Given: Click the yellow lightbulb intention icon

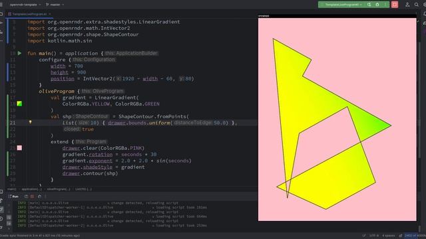Looking at the screenshot, I should (x=30, y=122).
